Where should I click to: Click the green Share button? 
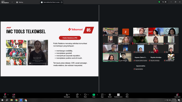[94, 95]
